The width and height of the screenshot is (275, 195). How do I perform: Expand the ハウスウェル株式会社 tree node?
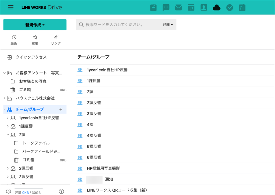(x=4, y=98)
